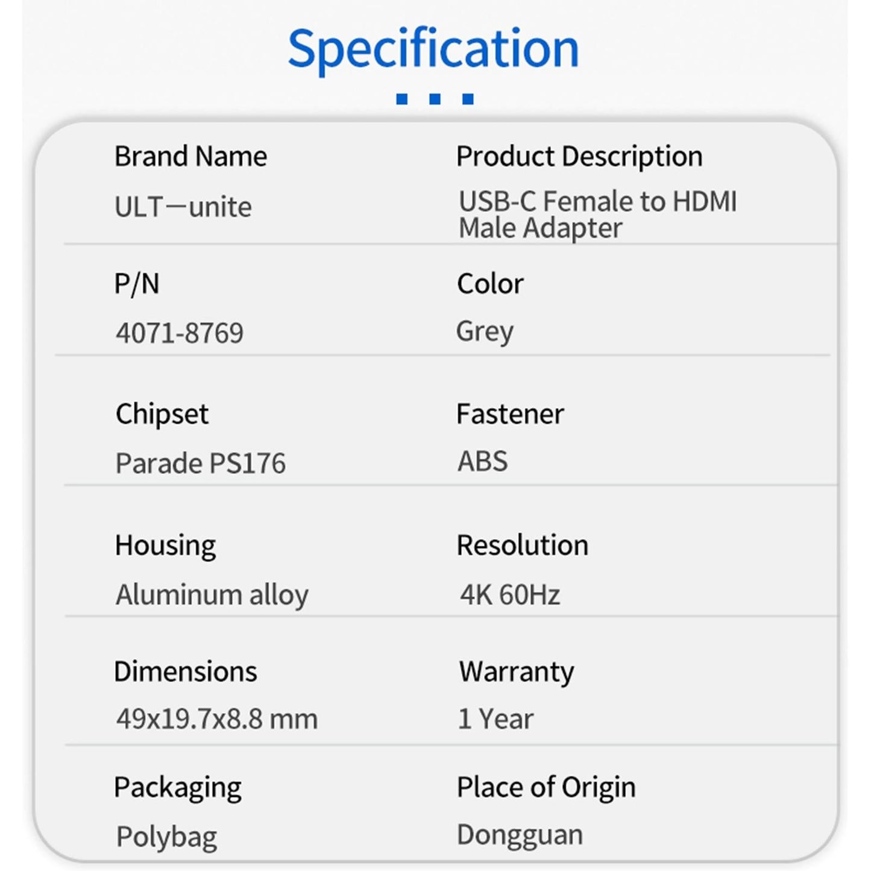Select the 49x19.7x8.8 mm dimensions value
This screenshot has height=871, width=871.
tap(217, 719)
